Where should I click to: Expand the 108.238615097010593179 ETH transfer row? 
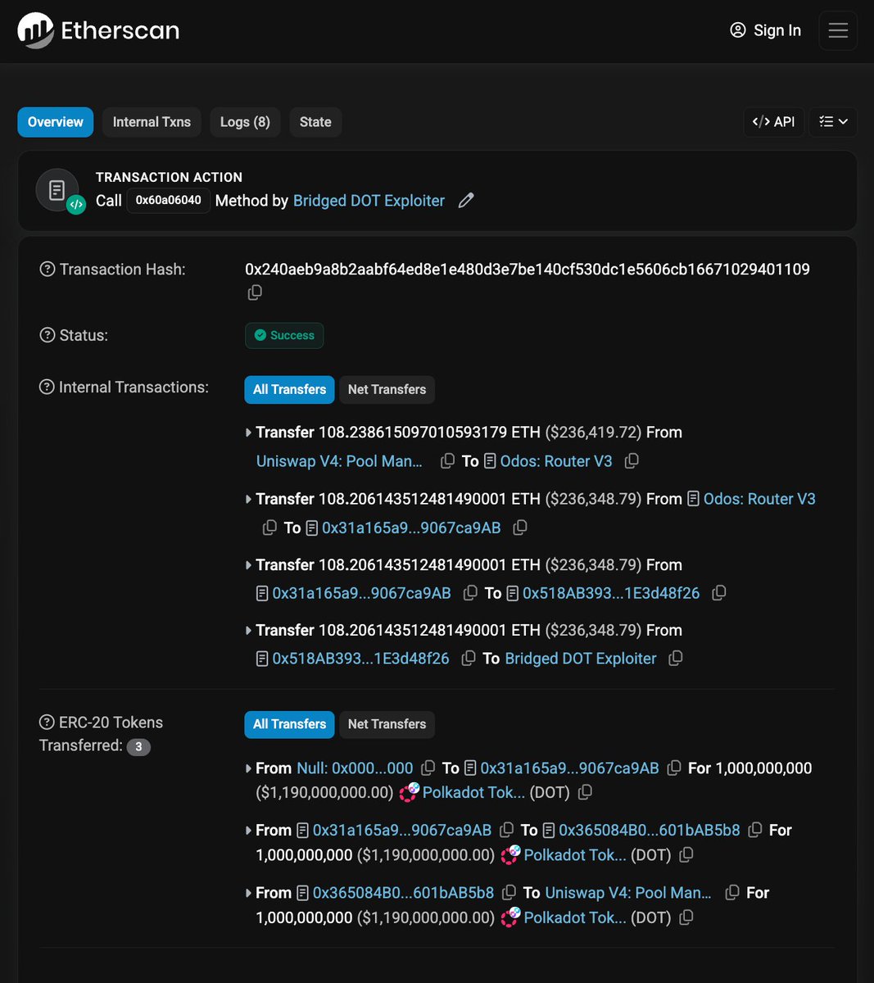248,433
